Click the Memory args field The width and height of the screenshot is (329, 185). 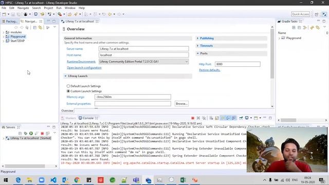133,97
